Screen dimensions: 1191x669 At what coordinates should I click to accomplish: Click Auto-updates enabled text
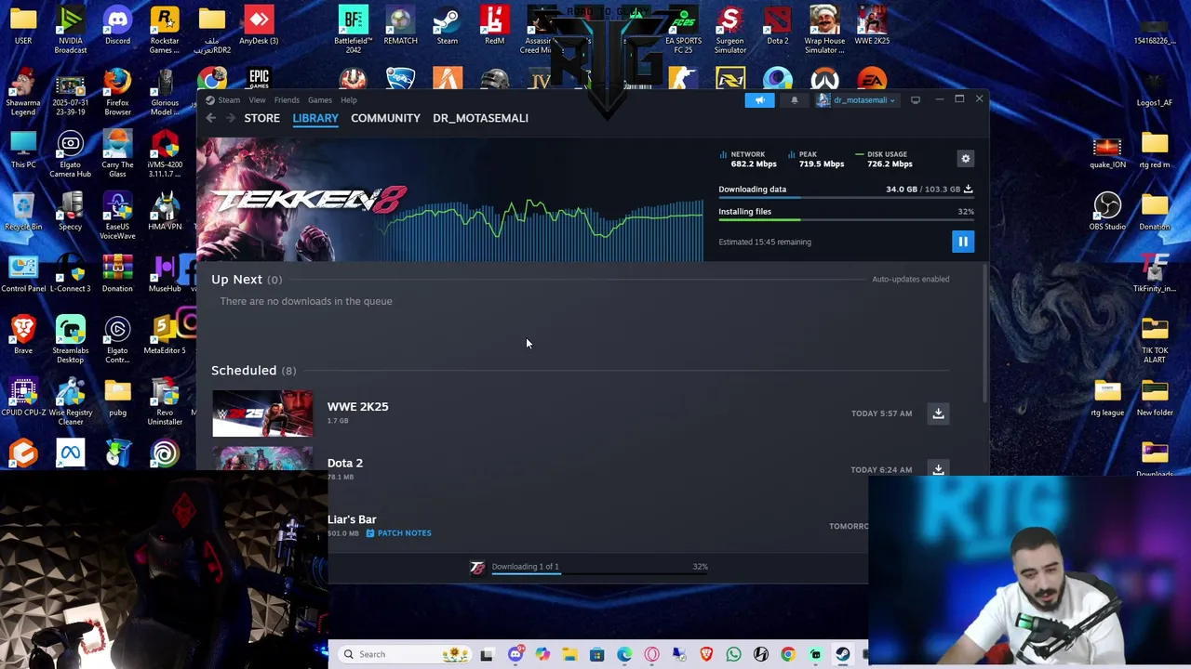(910, 279)
